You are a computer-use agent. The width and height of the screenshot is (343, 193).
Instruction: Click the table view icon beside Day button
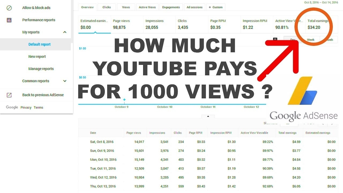(275, 39)
